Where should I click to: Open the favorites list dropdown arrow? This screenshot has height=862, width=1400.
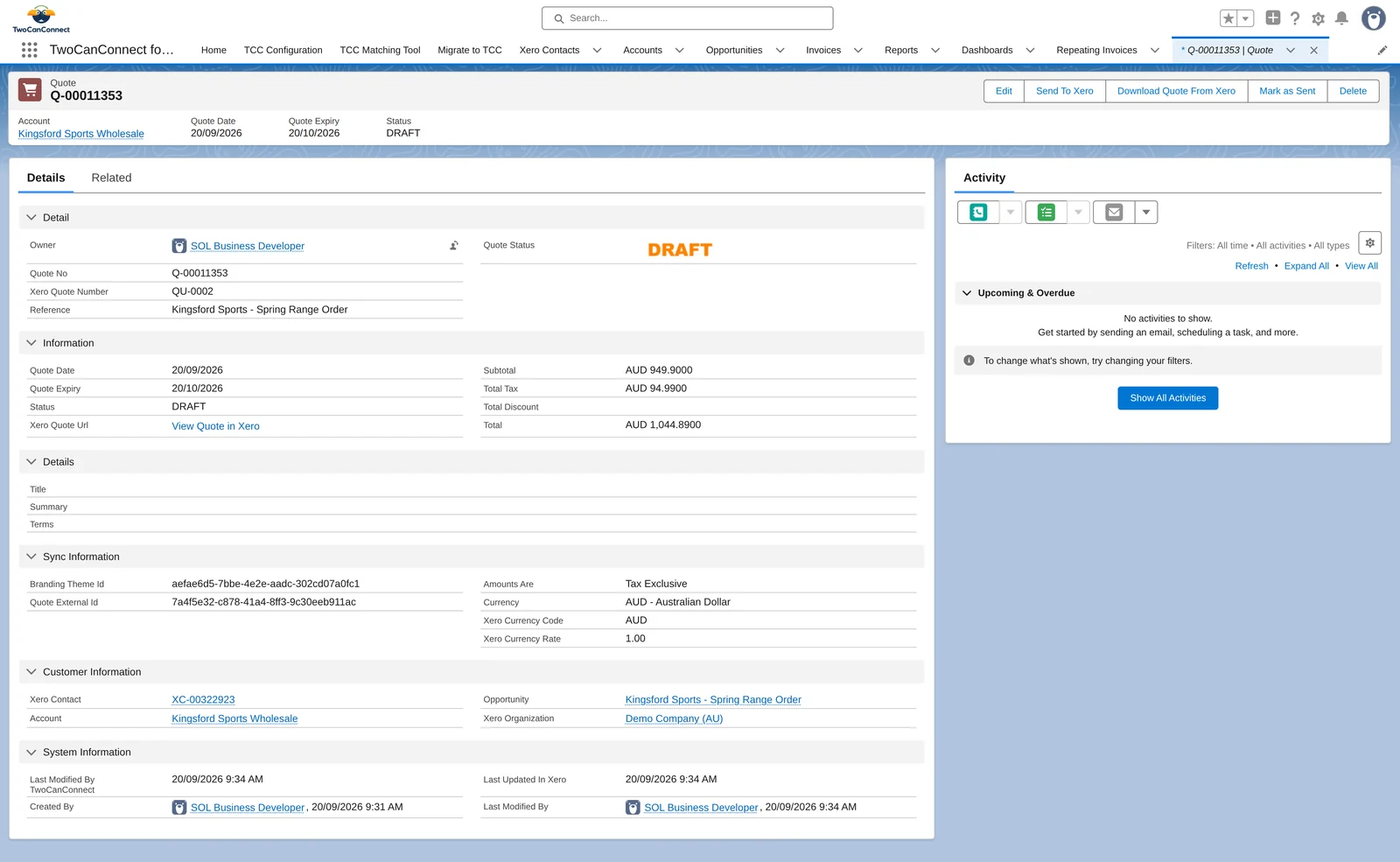pos(1246,18)
